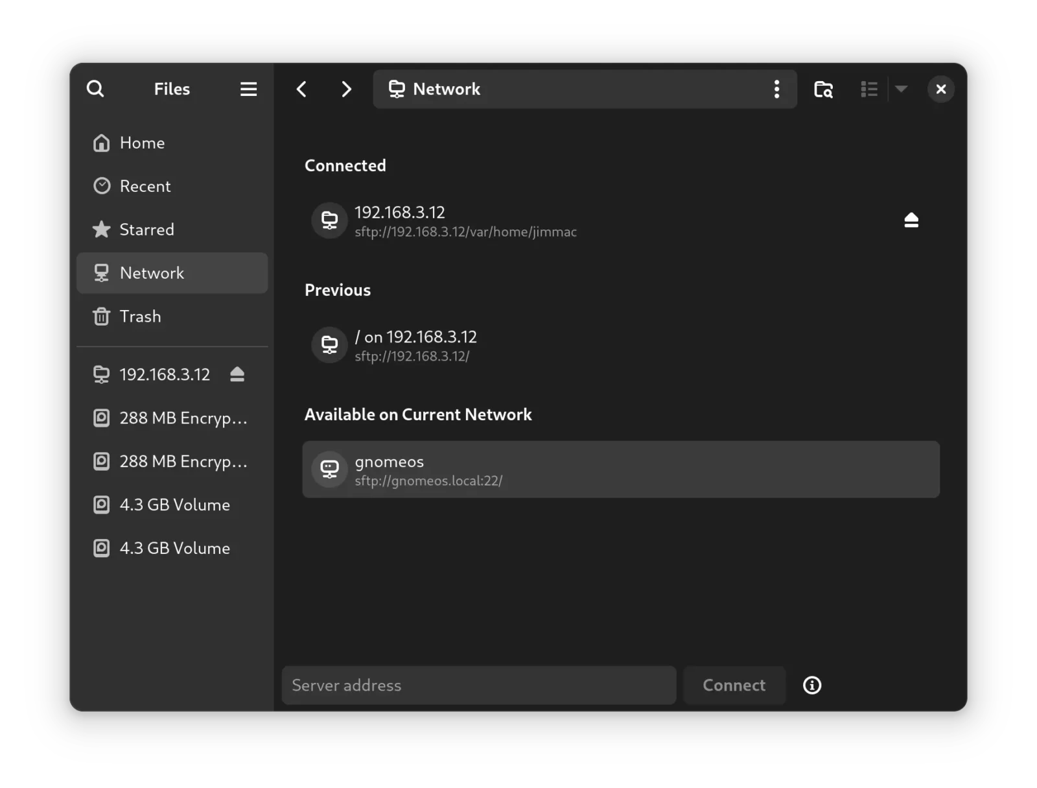1037x788 pixels.
Task: Toggle the list view icon
Action: (868, 89)
